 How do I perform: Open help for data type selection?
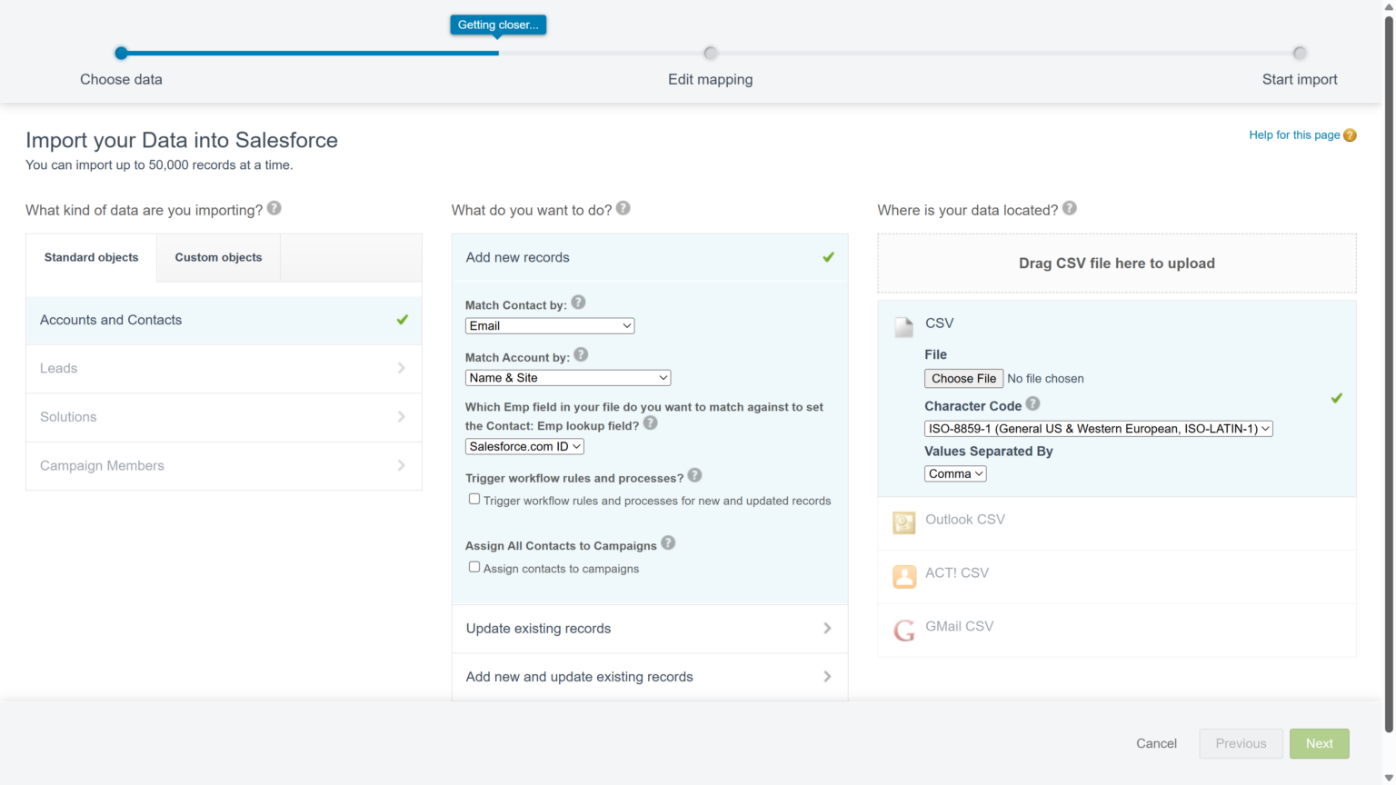pos(273,209)
